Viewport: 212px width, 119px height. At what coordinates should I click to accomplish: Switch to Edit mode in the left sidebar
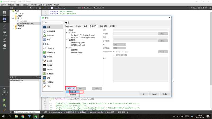[x=5, y=20]
